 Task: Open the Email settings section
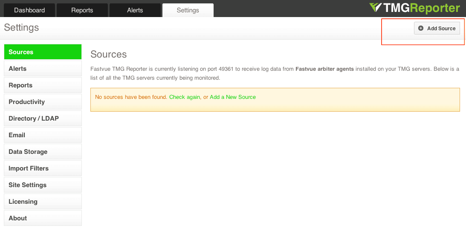point(43,135)
